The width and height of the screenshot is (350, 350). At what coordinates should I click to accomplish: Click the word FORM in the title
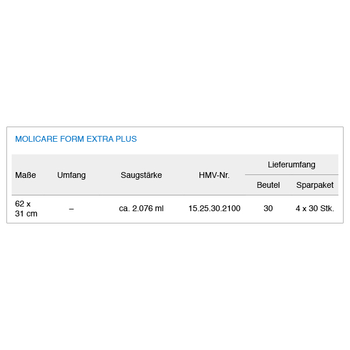pyautogui.click(x=72, y=139)
